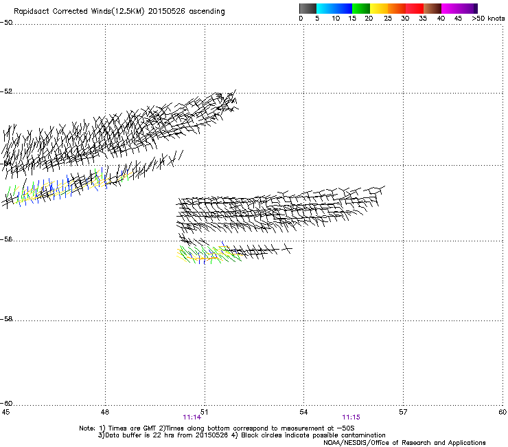The width and height of the screenshot is (508, 447).
Task: Click the latitude label '-56'
Action: pyautogui.click(x=6, y=239)
